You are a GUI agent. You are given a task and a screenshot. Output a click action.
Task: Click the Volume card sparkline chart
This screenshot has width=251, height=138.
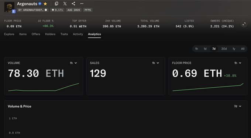tap(44, 87)
